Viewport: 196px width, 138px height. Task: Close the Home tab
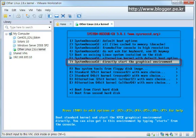pos(71,24)
